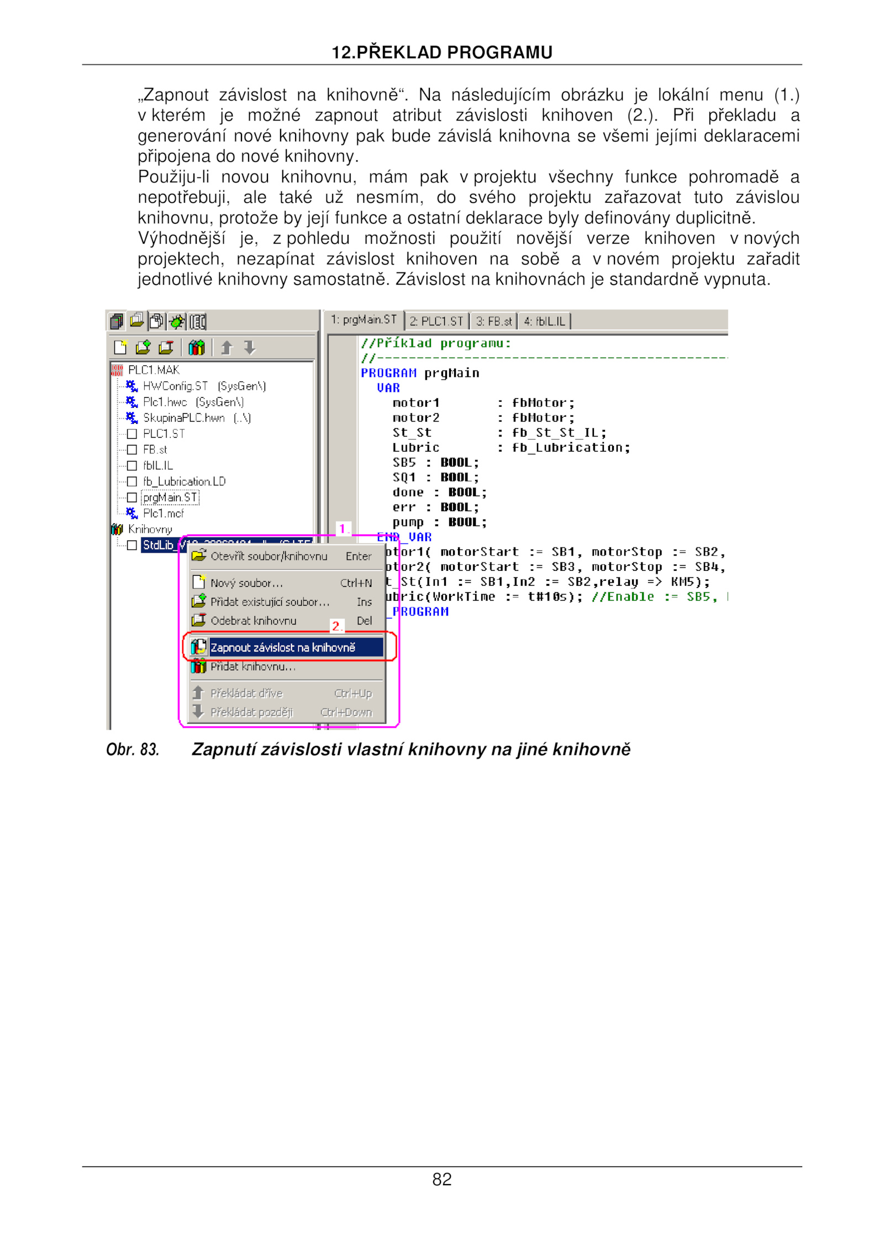Click the gear icon beside SkupinaPLC.hwn
Image resolution: width=884 pixels, height=1251 pixels.
tap(131, 418)
